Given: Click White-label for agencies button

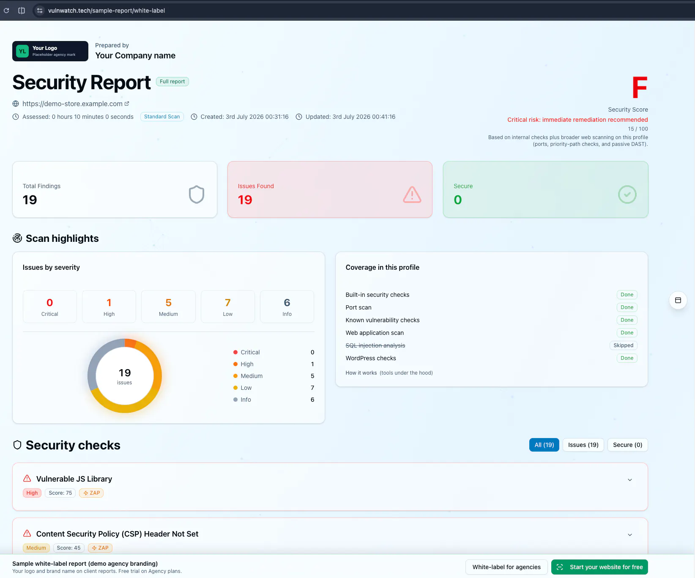Looking at the screenshot, I should click(x=506, y=567).
